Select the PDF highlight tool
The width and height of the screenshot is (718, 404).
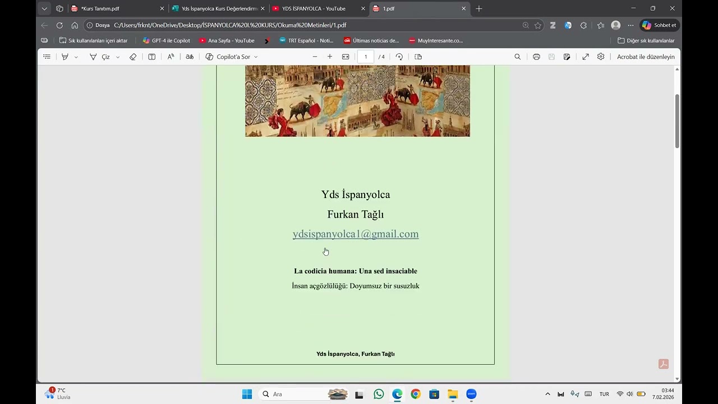pos(65,57)
